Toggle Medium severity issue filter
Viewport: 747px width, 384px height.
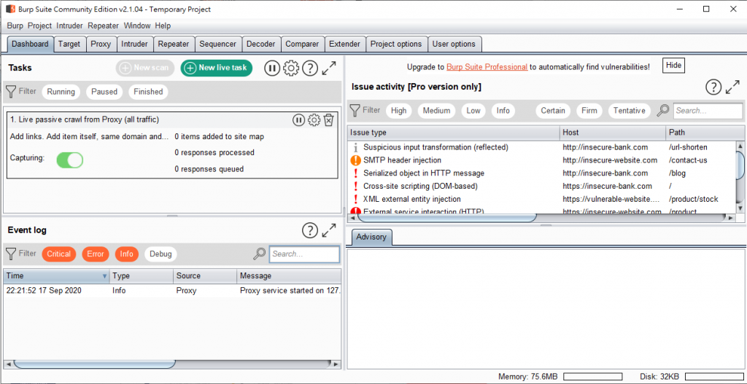point(436,111)
